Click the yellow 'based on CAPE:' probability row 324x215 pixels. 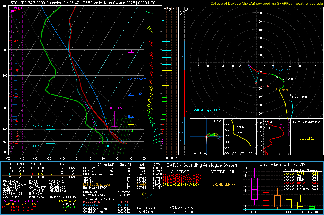(301, 174)
